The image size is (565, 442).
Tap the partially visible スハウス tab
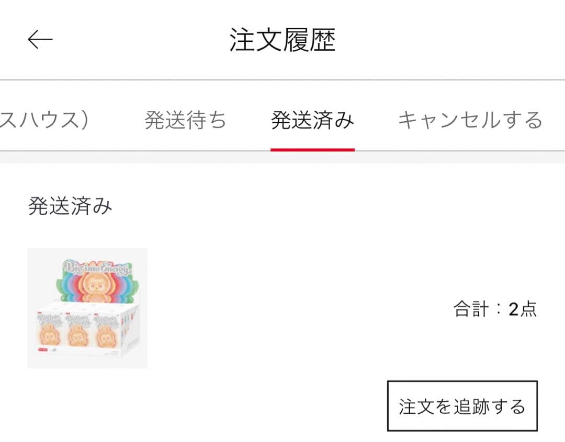(x=44, y=119)
